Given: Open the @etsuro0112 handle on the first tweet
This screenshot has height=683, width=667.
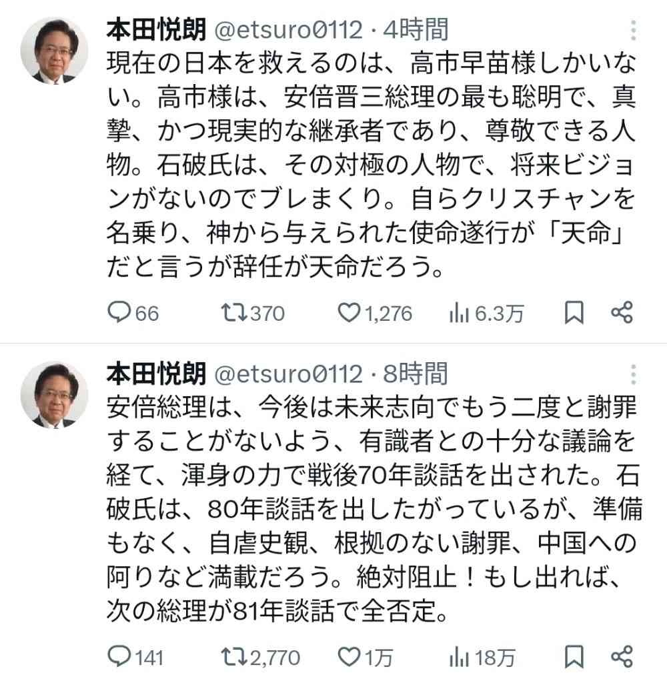Looking at the screenshot, I should [287, 30].
